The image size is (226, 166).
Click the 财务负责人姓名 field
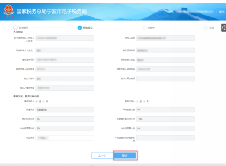(165, 60)
